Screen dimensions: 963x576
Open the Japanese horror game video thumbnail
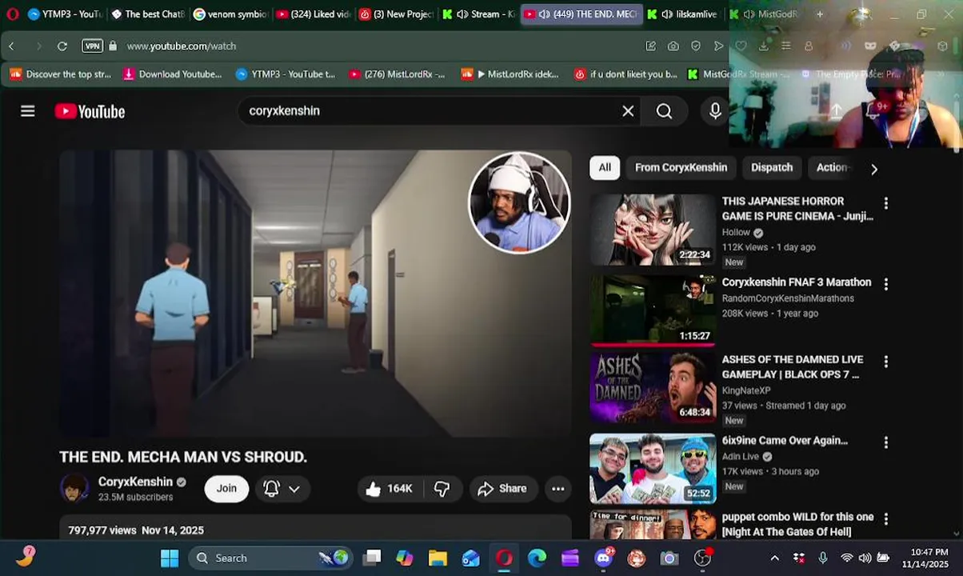pyautogui.click(x=653, y=230)
